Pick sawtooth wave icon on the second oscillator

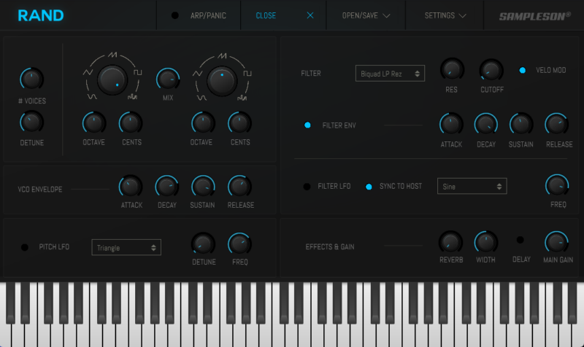point(221,55)
